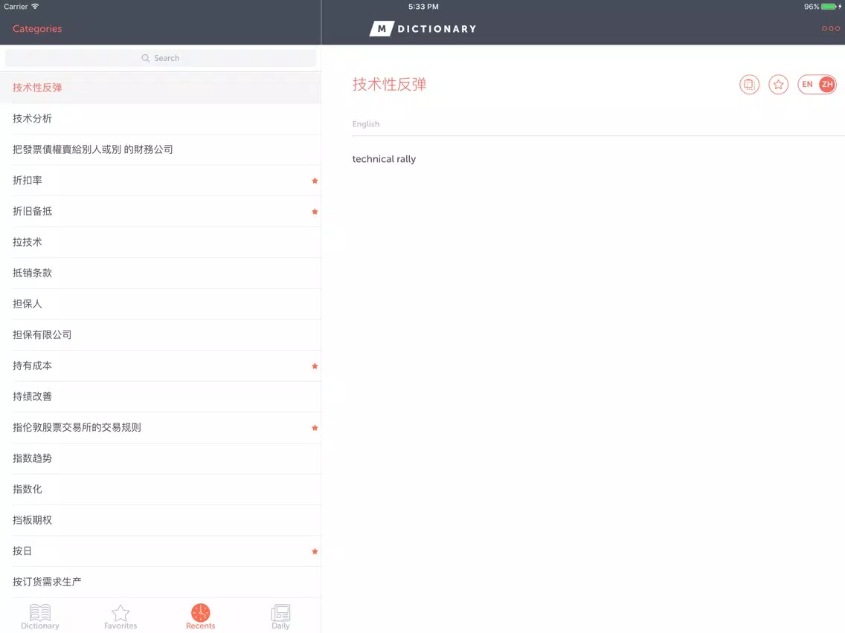Tap the battery indicator in status bar

coord(829,7)
